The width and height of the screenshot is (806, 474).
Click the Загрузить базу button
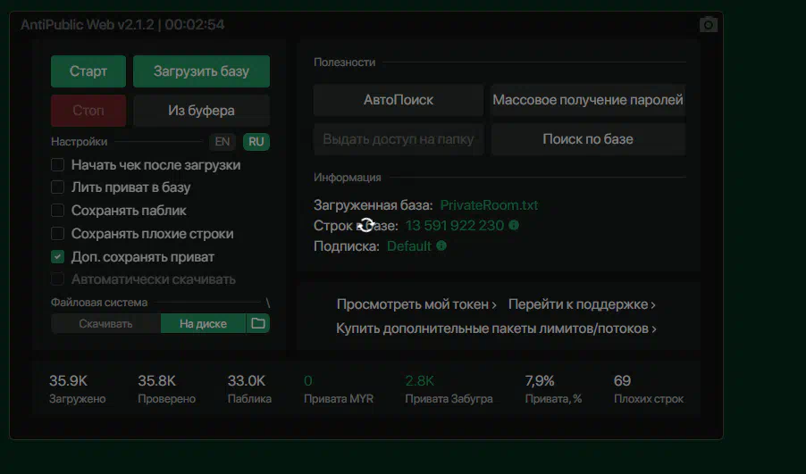click(x=202, y=71)
